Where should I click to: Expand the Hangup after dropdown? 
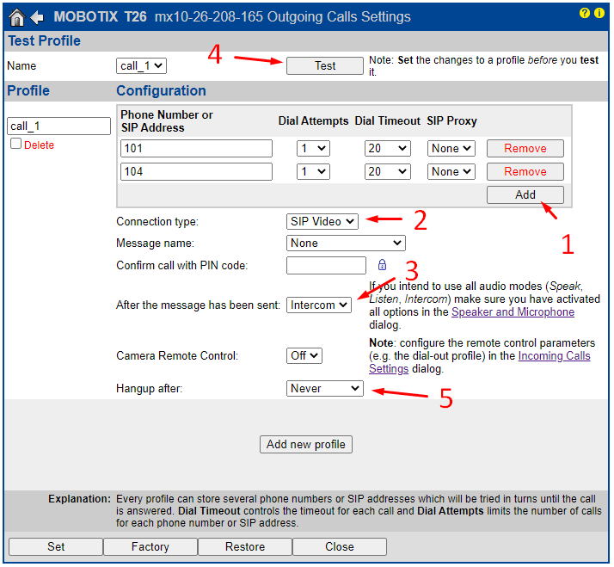click(x=325, y=389)
